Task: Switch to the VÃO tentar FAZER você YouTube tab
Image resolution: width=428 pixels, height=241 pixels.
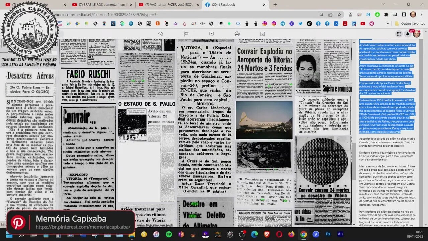Action: (169, 5)
